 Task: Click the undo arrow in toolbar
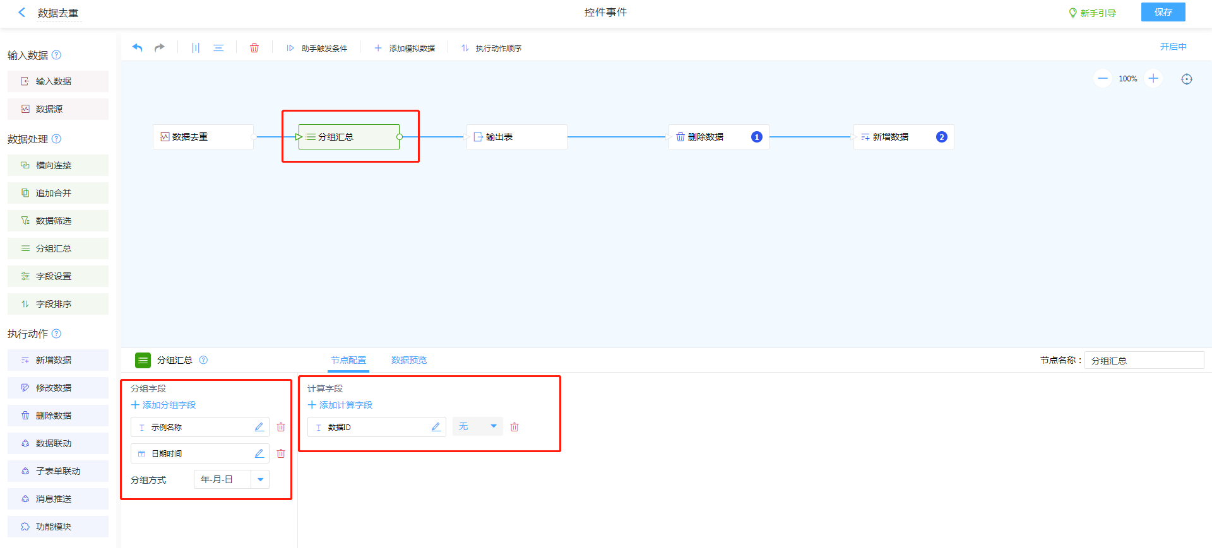point(138,48)
